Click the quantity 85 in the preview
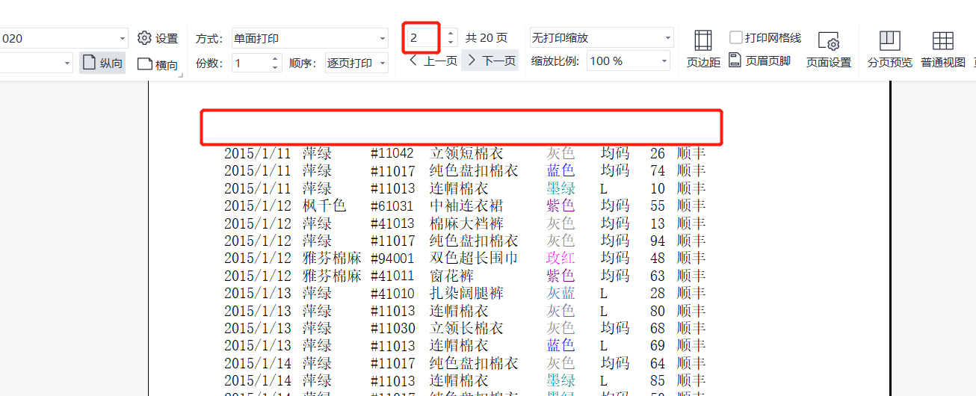 (x=658, y=381)
